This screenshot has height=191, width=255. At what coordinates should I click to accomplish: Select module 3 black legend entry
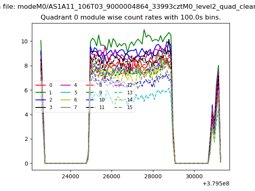[x=45, y=107]
